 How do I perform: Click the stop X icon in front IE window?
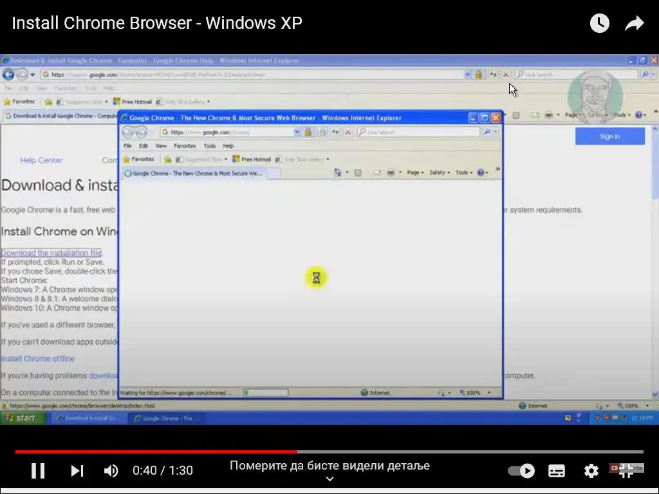pyautogui.click(x=348, y=133)
